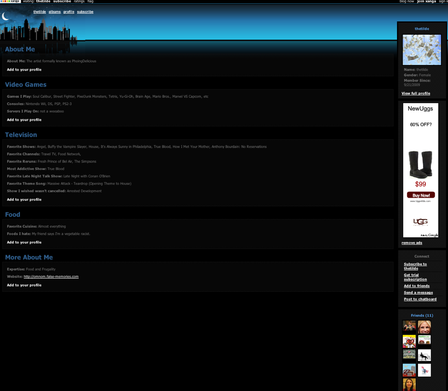Screen dimensions: 448x391
Task: Click blog now in the top bar
Action: click(x=407, y=1)
